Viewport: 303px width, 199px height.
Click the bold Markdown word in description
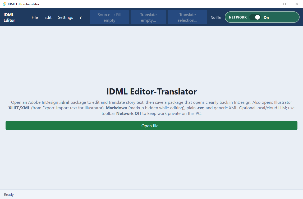(117, 108)
